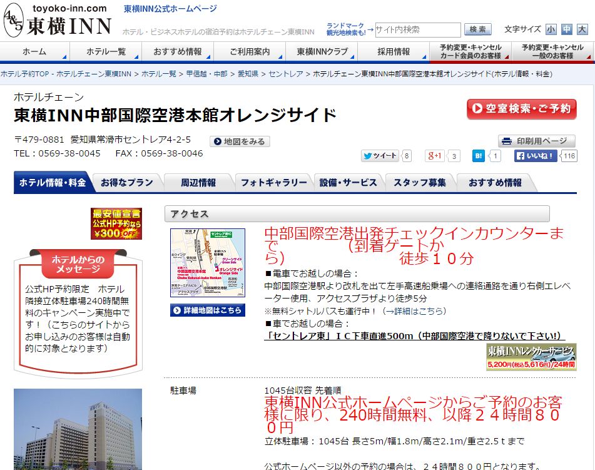
Task: Click the Hatena B! bookmark icon
Action: pyautogui.click(x=478, y=156)
